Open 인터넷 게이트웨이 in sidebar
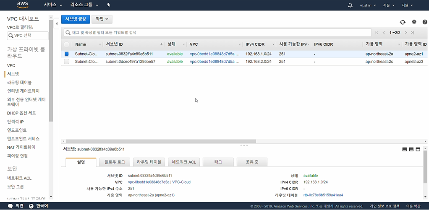 click(x=23, y=91)
